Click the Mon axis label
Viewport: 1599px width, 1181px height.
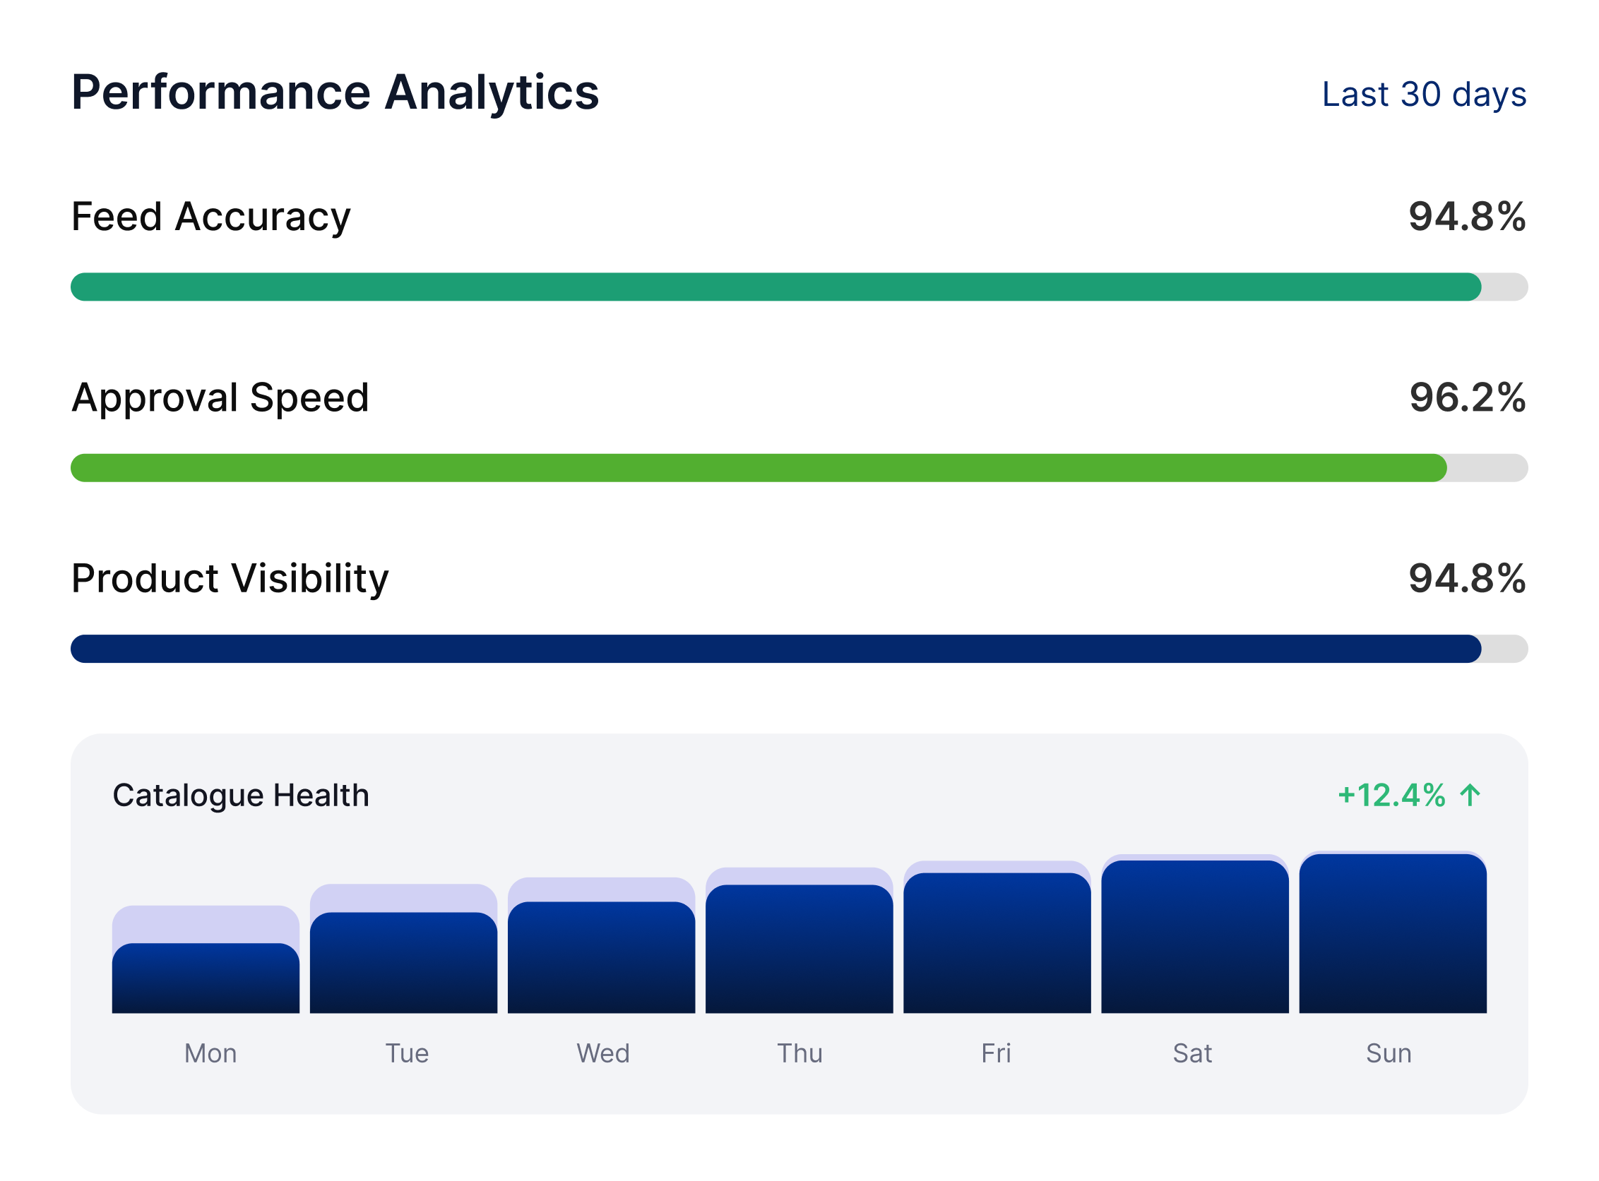(x=210, y=1053)
